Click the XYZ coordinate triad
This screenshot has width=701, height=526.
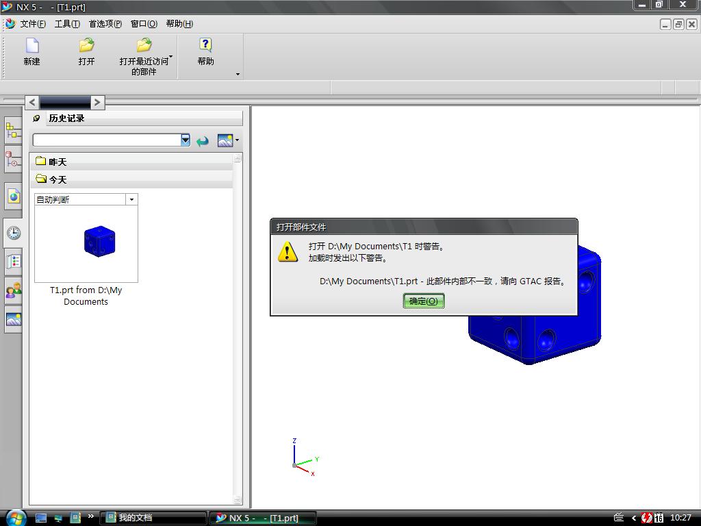[305, 458]
